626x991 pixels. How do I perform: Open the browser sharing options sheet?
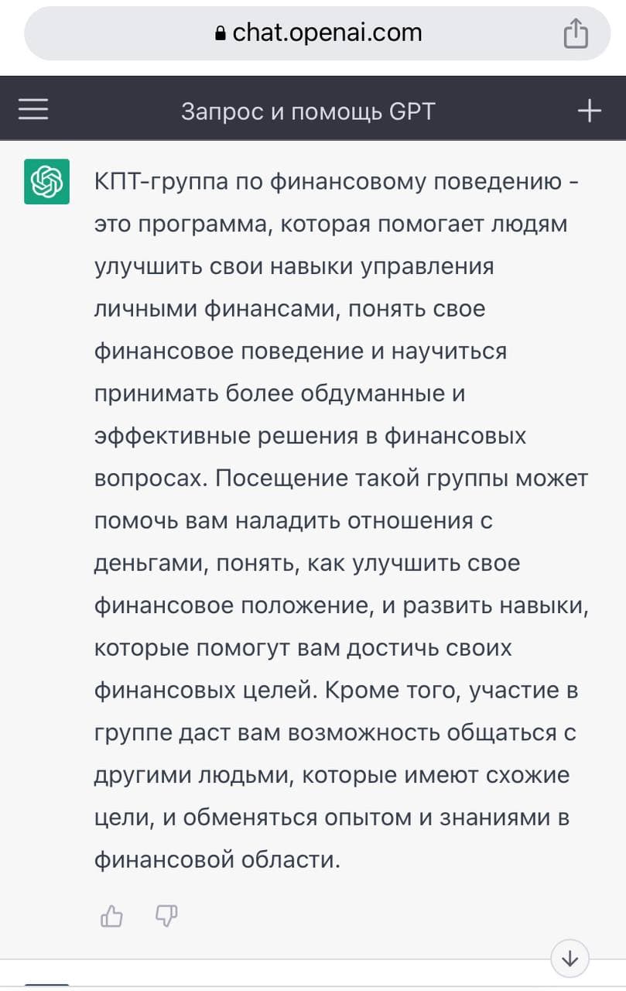pos(576,33)
